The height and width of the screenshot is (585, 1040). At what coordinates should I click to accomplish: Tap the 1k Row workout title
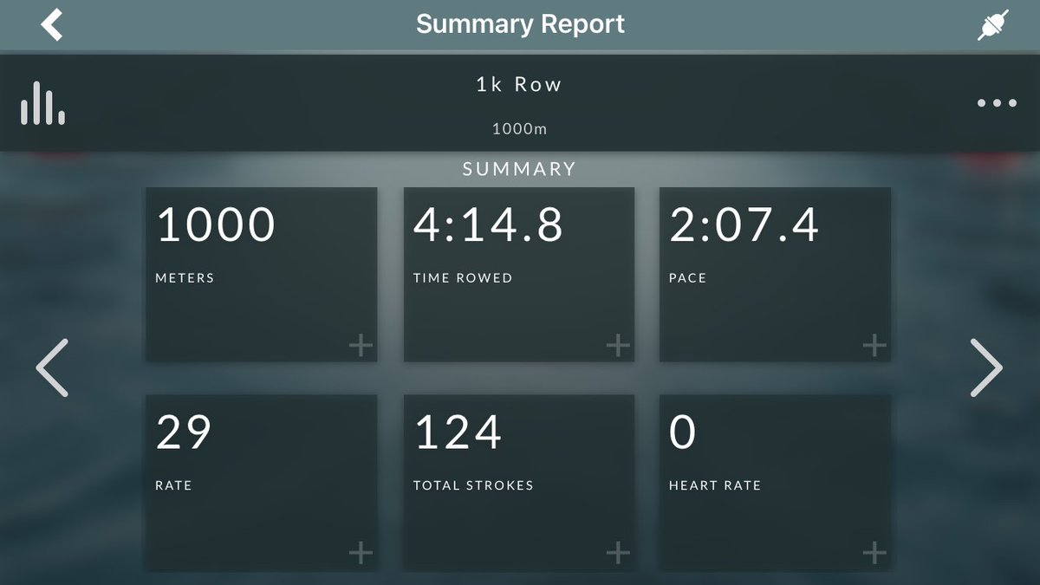519,84
